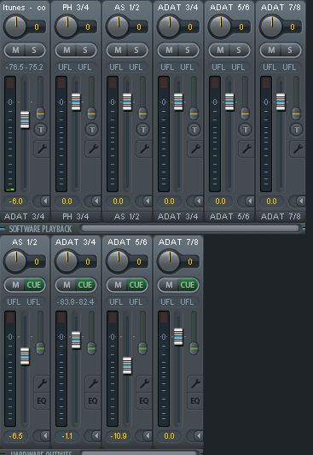Click ADAT 5/6 hardware output fader handle
This screenshot has width=313, height=455.
(127, 365)
